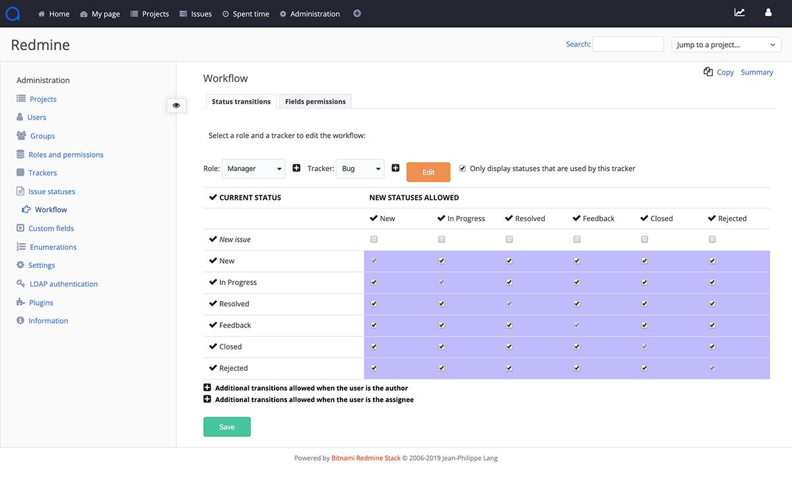Click the green Save button
The image size is (792, 495).
coord(227,427)
